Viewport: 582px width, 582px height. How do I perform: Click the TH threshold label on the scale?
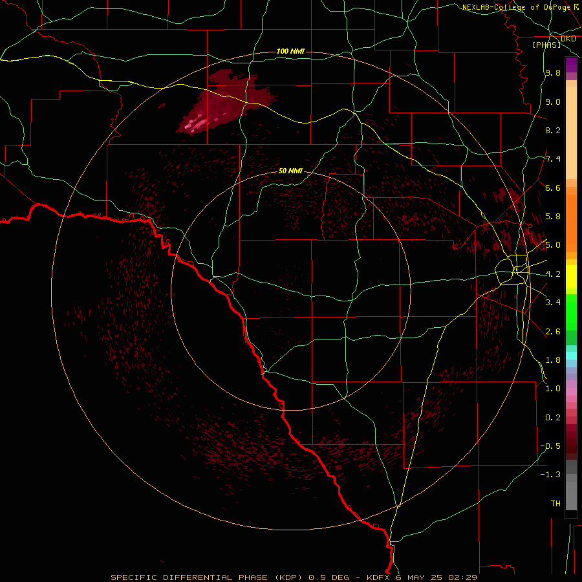click(555, 503)
